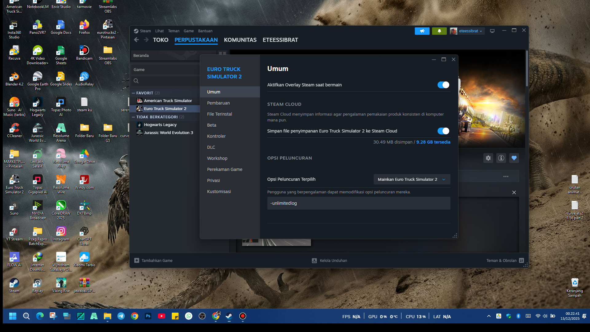Open the taskbar clock and date
This screenshot has height=332, width=590.
[x=570, y=316]
